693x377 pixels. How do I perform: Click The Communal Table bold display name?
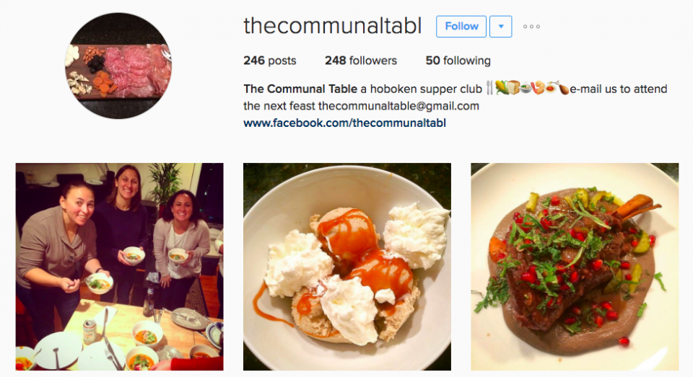300,89
